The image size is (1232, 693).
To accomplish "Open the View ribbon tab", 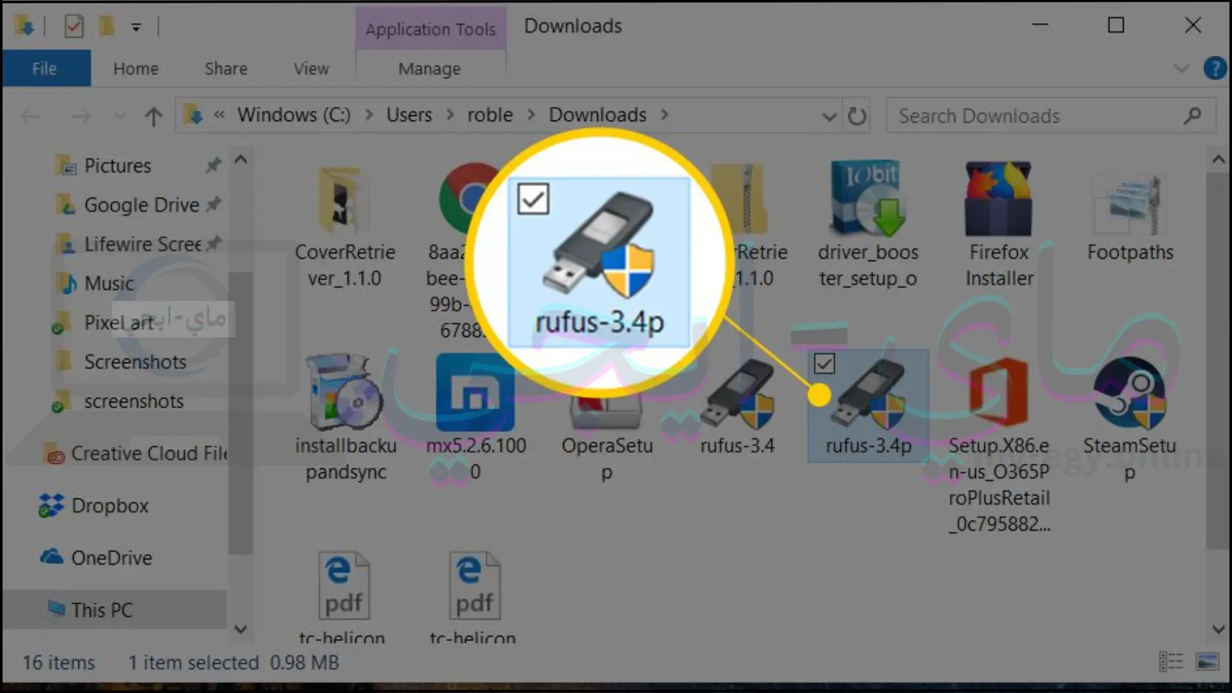I will pos(311,68).
